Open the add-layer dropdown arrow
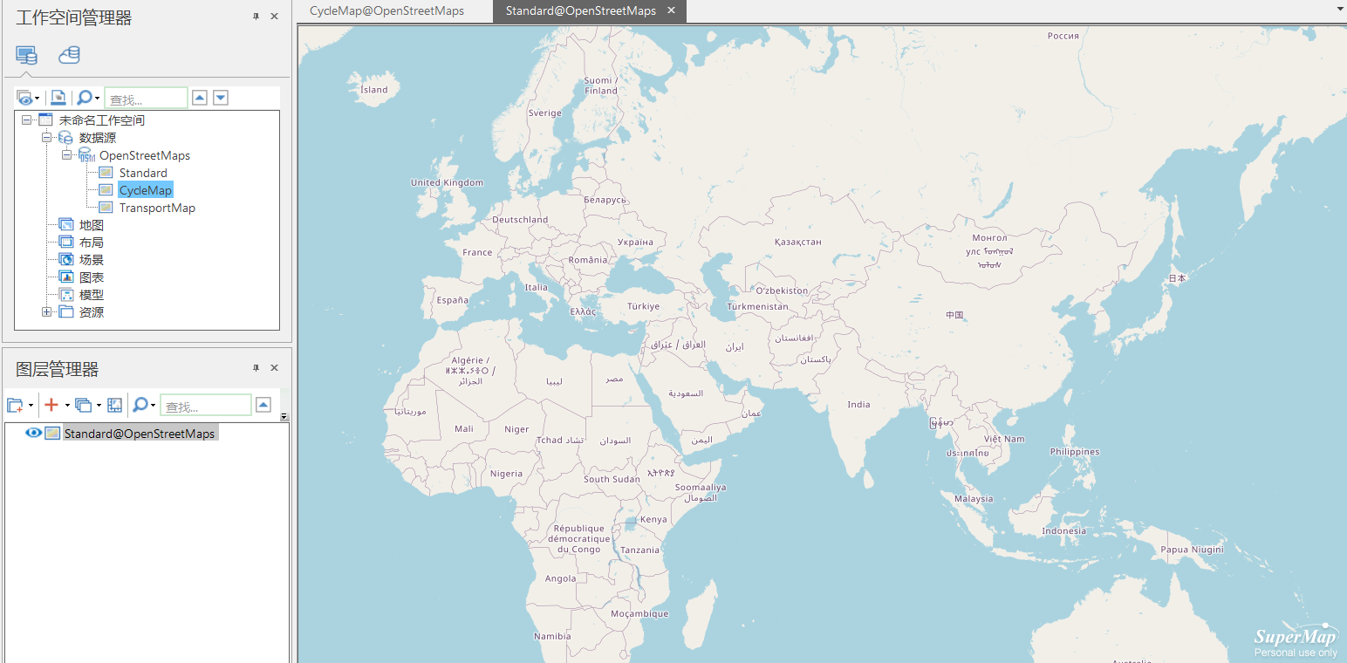Image resolution: width=1347 pixels, height=663 pixels. point(67,405)
